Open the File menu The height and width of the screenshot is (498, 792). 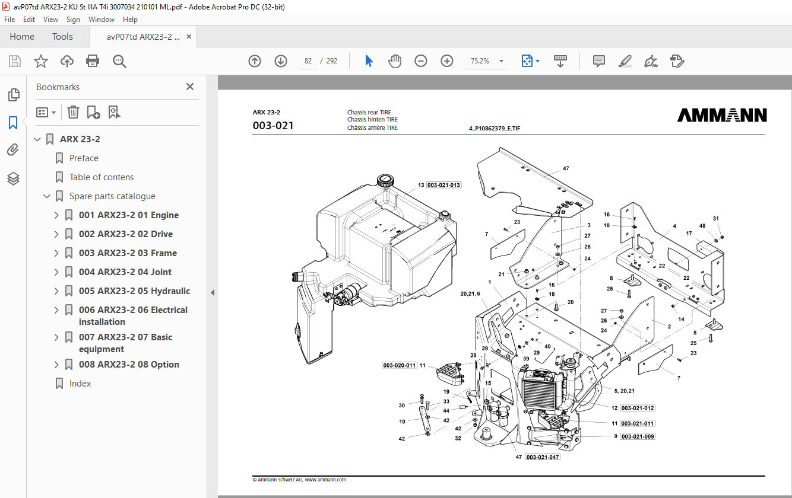point(9,20)
